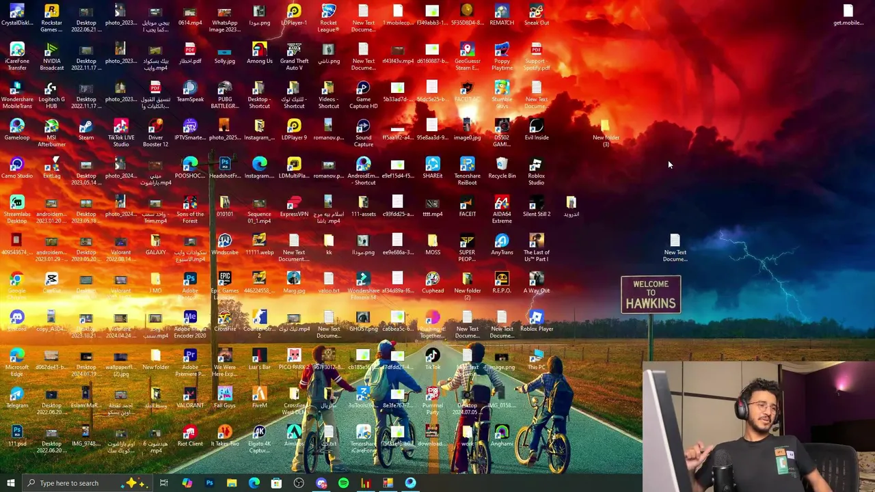Screen dimensions: 875x492
Task: Open OBS Studio from the taskbar
Action: click(299, 483)
